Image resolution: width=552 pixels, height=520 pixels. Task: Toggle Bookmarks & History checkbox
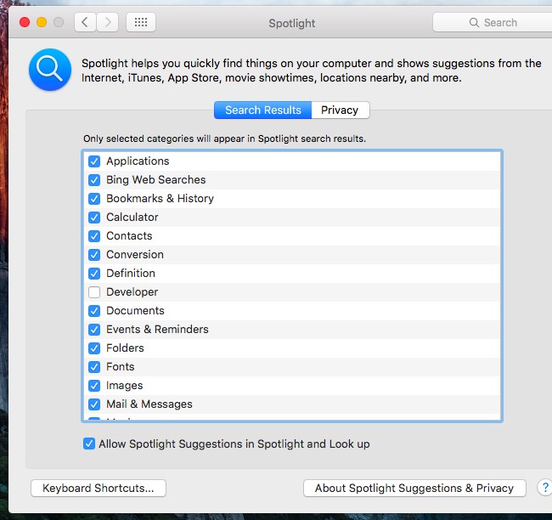point(94,199)
